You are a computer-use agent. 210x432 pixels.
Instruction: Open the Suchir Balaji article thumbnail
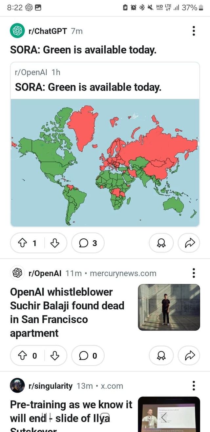169,307
